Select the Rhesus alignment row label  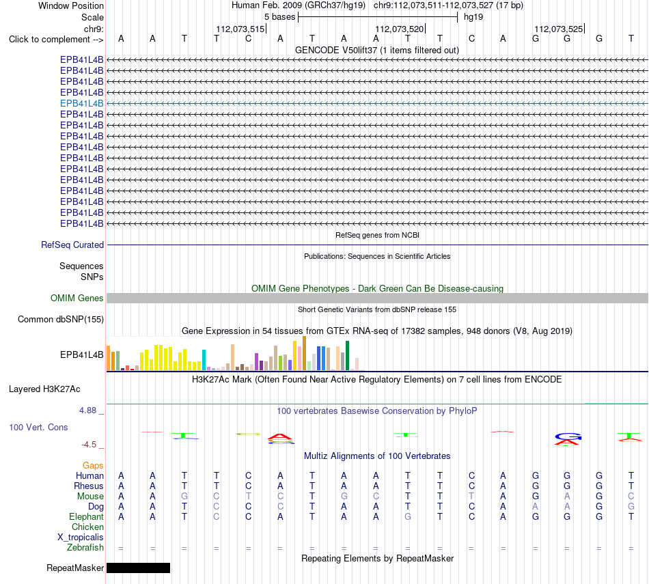(89, 486)
